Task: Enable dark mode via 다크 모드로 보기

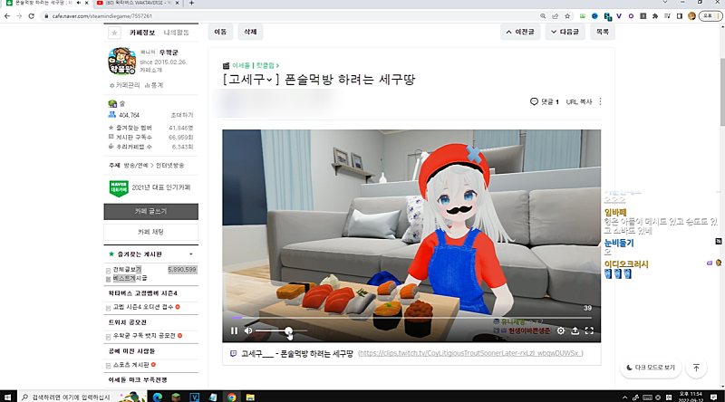Action: 651,368
